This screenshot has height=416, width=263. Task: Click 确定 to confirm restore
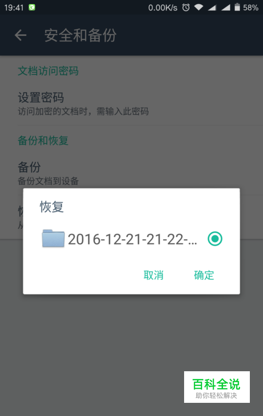(204, 275)
